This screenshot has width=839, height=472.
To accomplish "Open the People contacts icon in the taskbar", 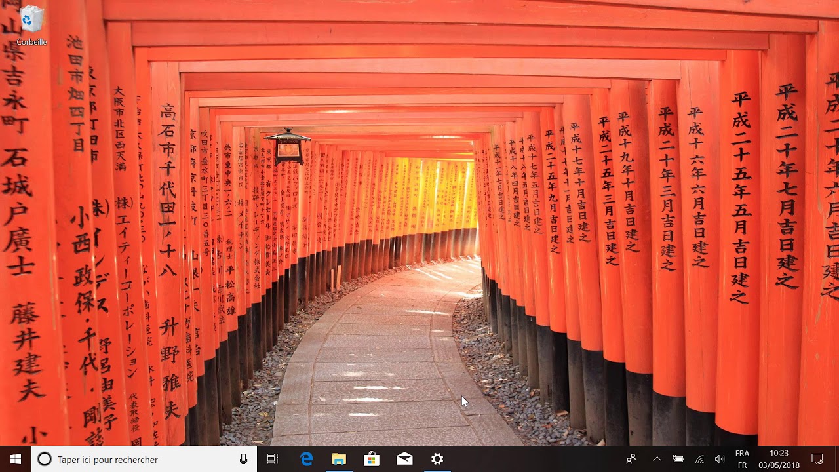I will pyautogui.click(x=631, y=459).
